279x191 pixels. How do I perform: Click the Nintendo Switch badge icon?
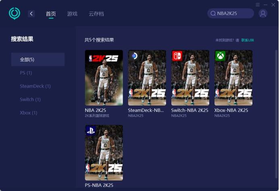tap(177, 56)
